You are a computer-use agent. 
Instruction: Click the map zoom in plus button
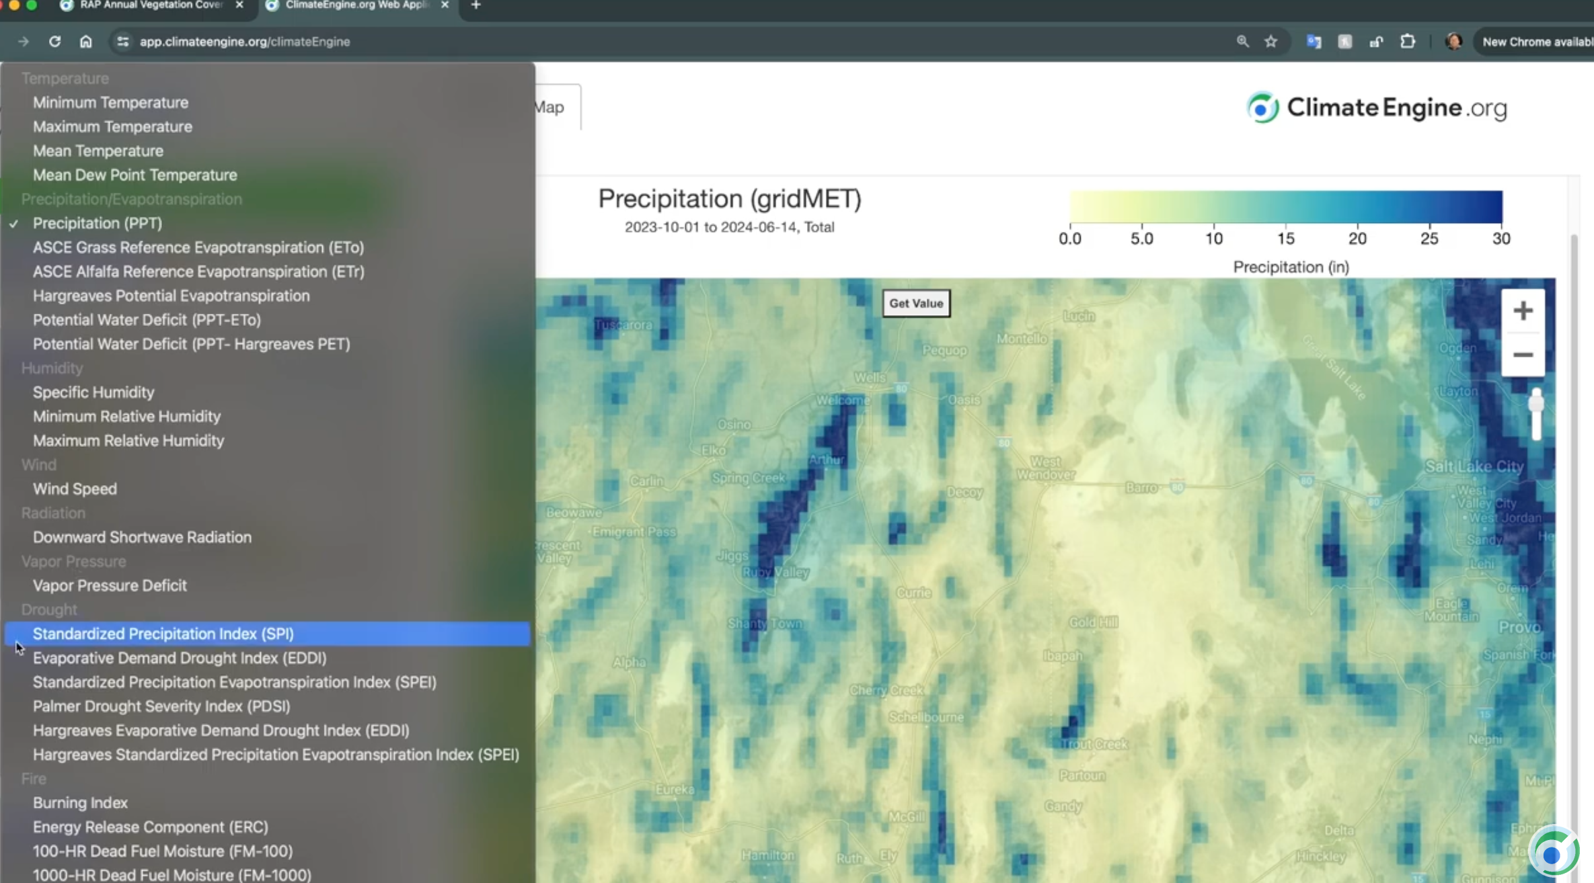click(1523, 310)
